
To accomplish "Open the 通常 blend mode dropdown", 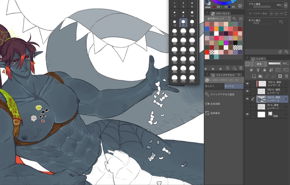I will coord(261,64).
